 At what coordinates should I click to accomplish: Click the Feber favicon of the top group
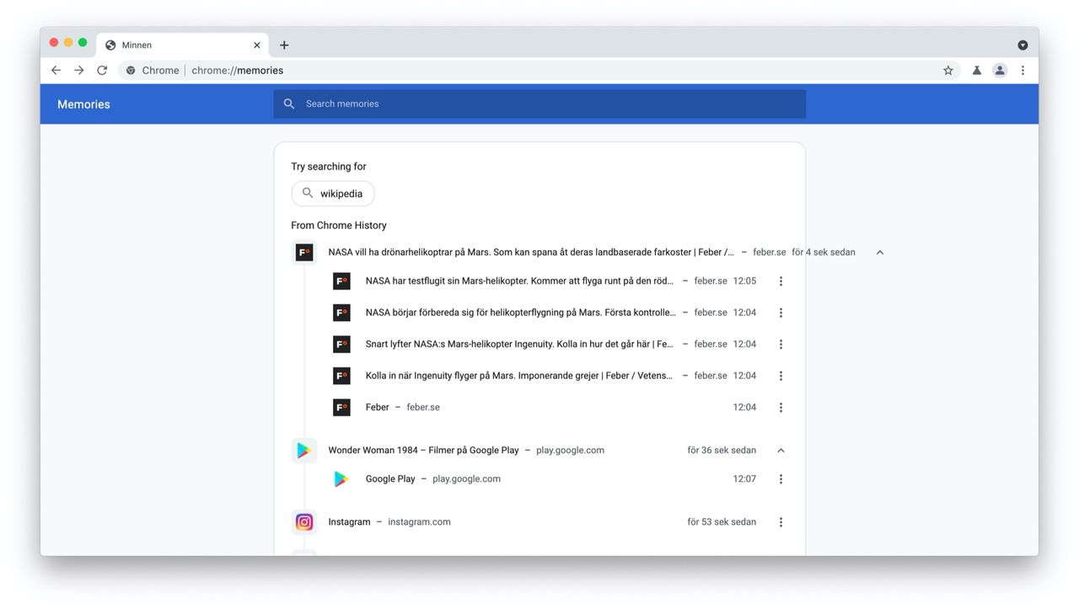tap(304, 253)
